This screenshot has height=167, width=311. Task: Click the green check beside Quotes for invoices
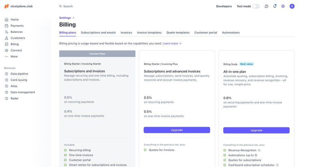coord(145,150)
